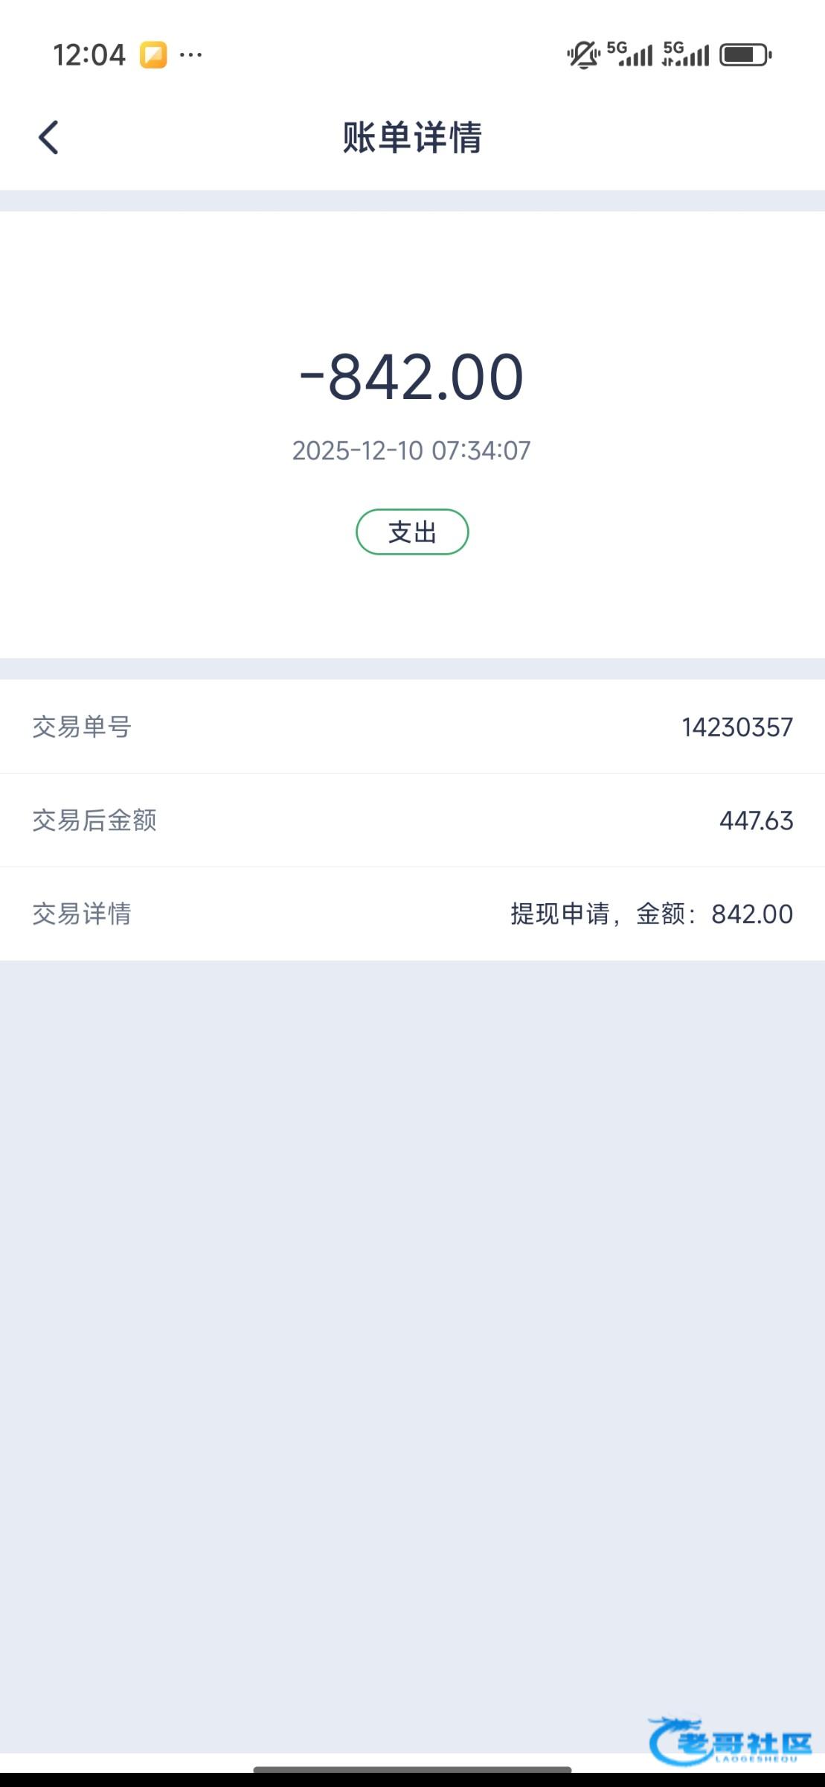Image resolution: width=825 pixels, height=1787 pixels.
Task: Select the 交易详情 row label
Action: (x=82, y=914)
